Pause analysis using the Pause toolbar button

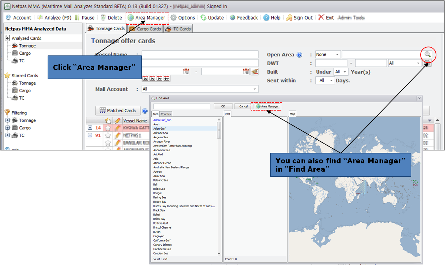85,18
